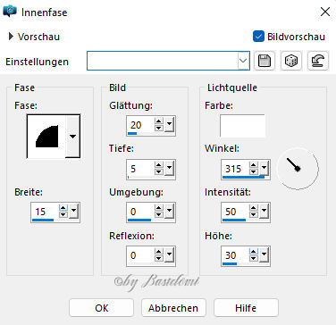Image resolution: width=336 pixels, height=325 pixels.
Task: Increase Höhe value with up arrow
Action: [x=254, y=252]
